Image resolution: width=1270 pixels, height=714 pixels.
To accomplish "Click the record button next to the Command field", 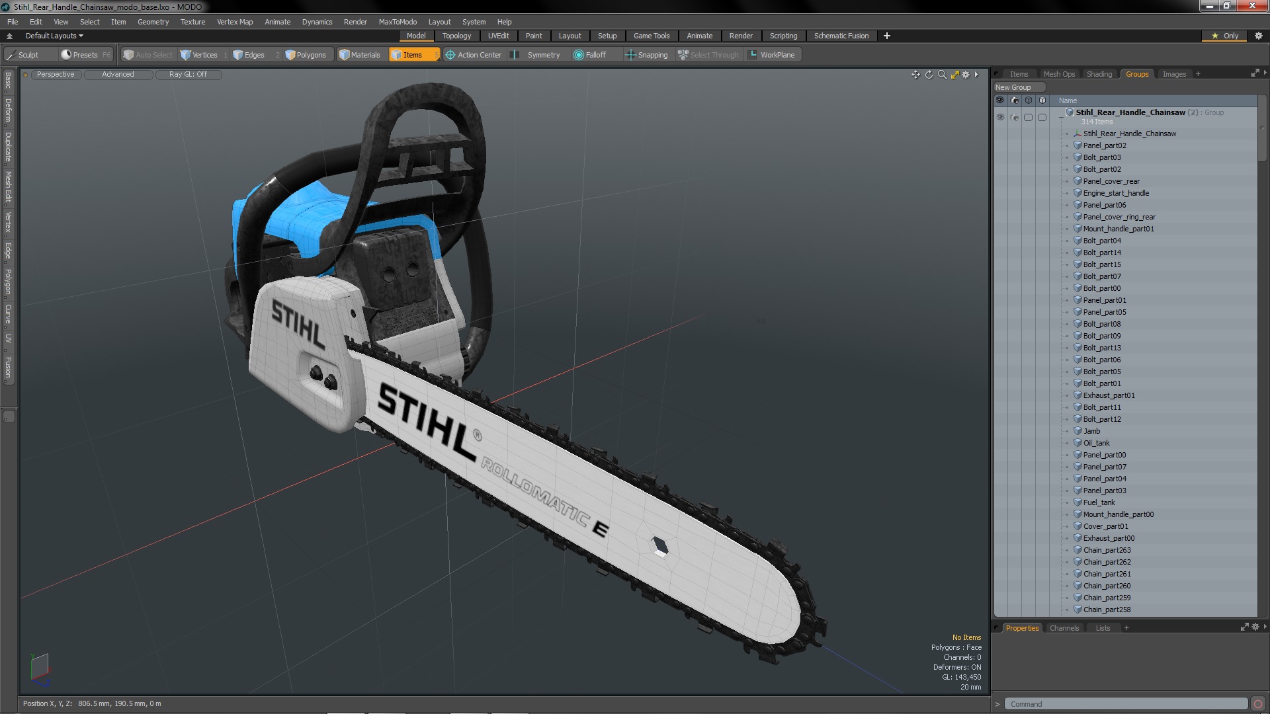I will click(x=1258, y=704).
